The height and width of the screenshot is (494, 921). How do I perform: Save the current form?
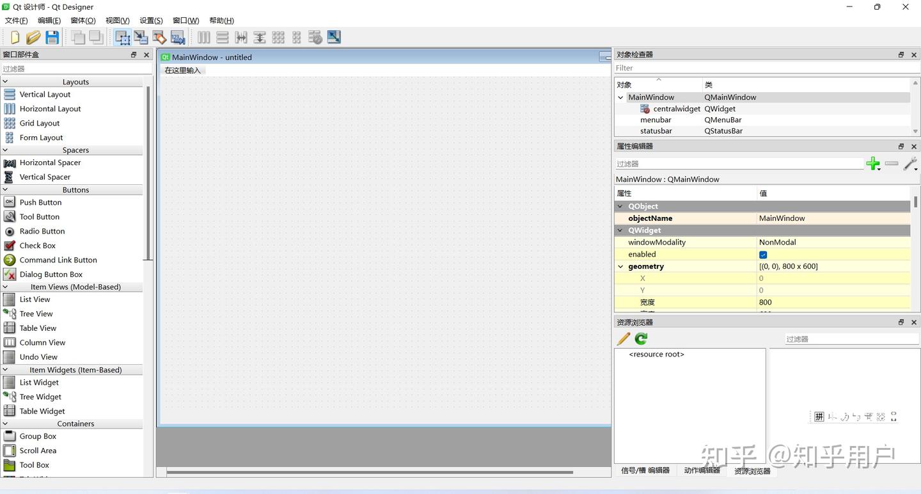tap(52, 37)
